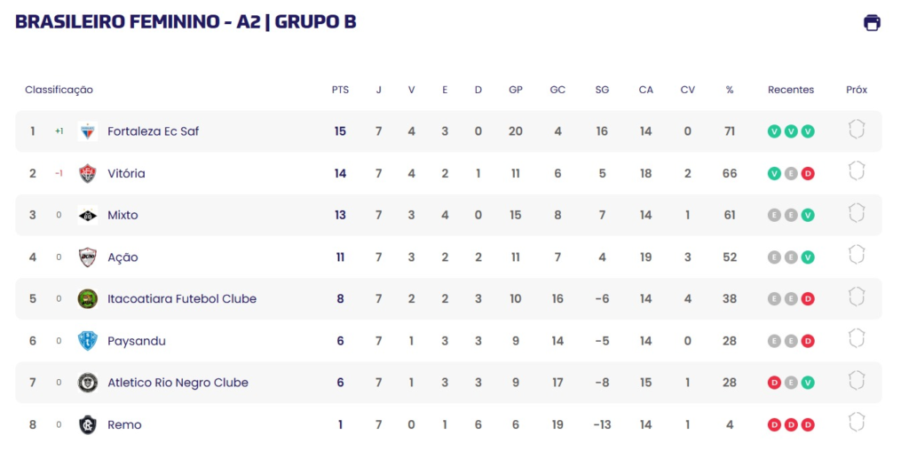Click Remo's next match shield icon
Screen dimensions: 909x467
pyautogui.click(x=857, y=423)
